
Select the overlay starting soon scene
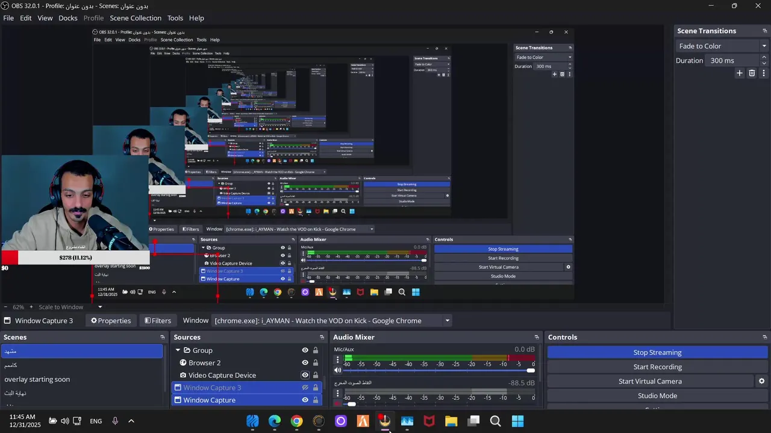pyautogui.click(x=81, y=379)
